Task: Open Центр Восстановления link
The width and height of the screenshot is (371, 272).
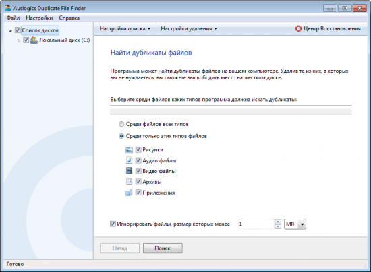Action: [x=328, y=28]
